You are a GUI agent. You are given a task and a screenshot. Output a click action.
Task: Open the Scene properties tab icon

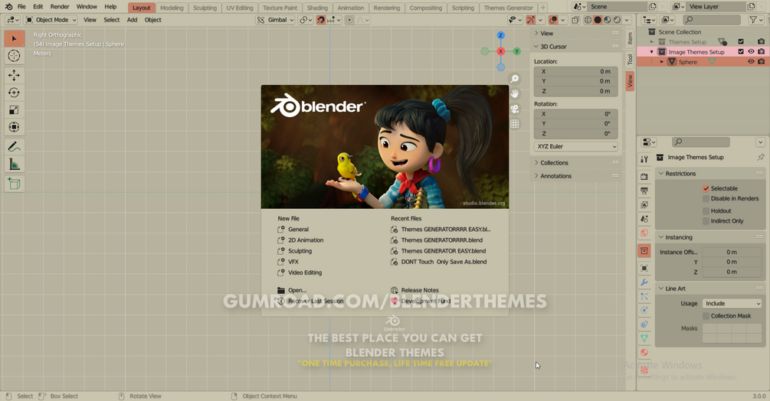click(x=644, y=219)
